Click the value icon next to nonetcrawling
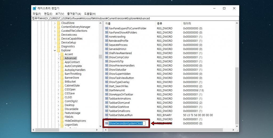 [x=107, y=37]
